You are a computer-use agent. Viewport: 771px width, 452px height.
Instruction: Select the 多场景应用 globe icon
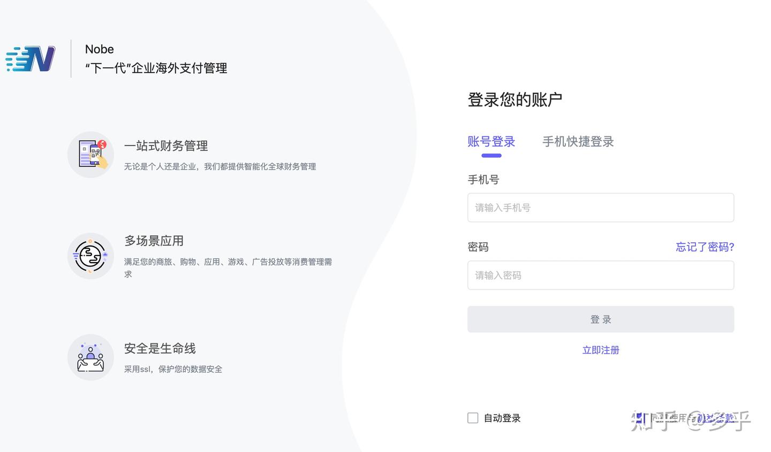(90, 256)
